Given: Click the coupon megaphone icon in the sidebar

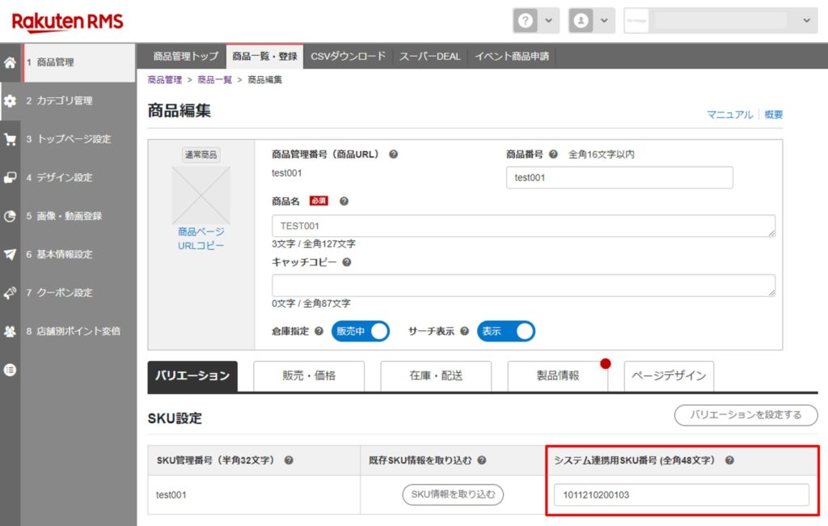Looking at the screenshot, I should tap(11, 293).
